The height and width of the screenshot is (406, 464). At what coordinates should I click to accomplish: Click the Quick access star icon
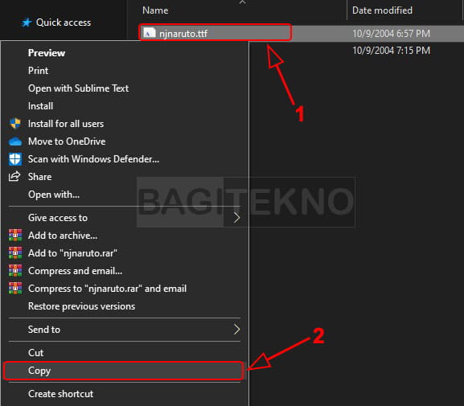27,23
